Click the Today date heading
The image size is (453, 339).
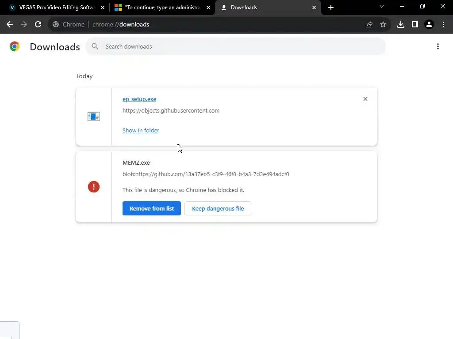(x=84, y=76)
